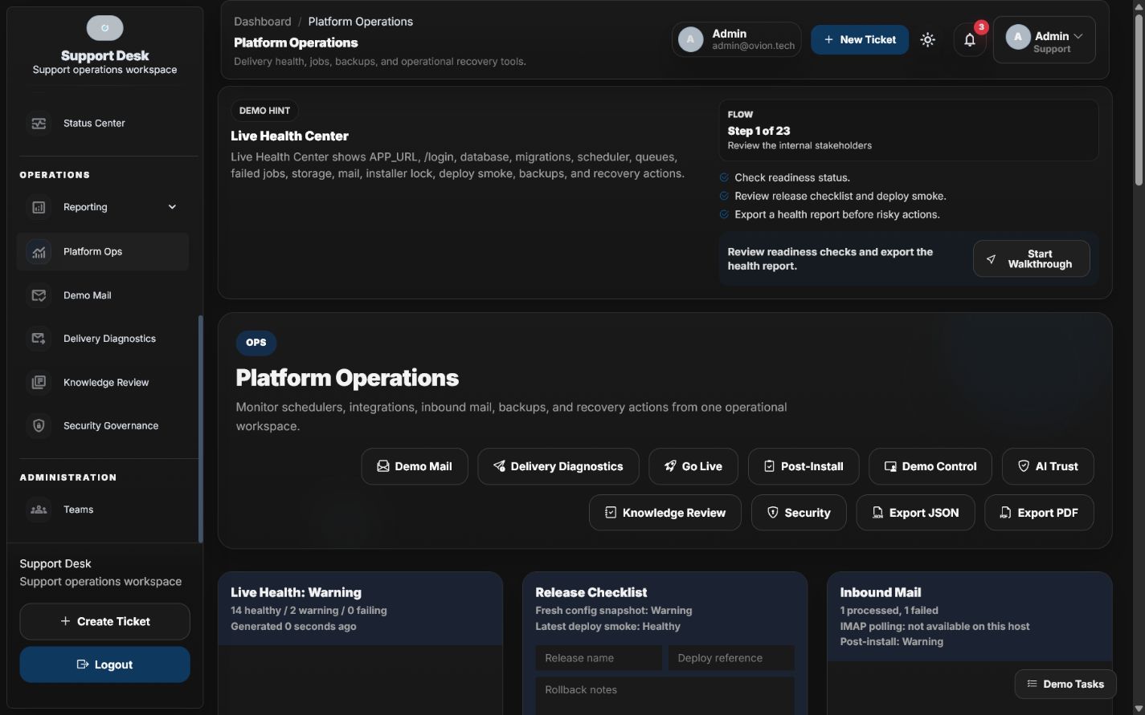Open Knowledge Review sidebar item
The width and height of the screenshot is (1145, 715).
click(x=103, y=383)
